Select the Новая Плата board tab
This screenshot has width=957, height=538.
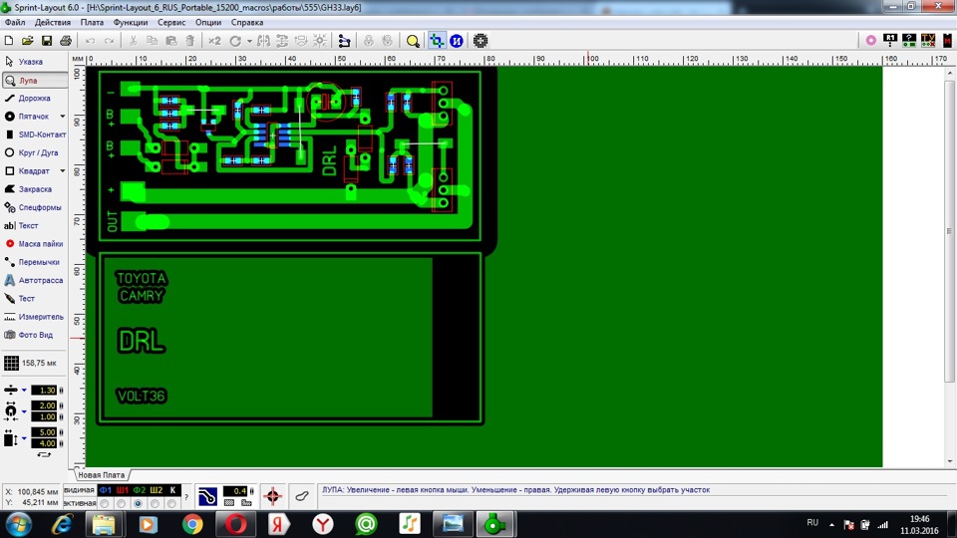102,475
